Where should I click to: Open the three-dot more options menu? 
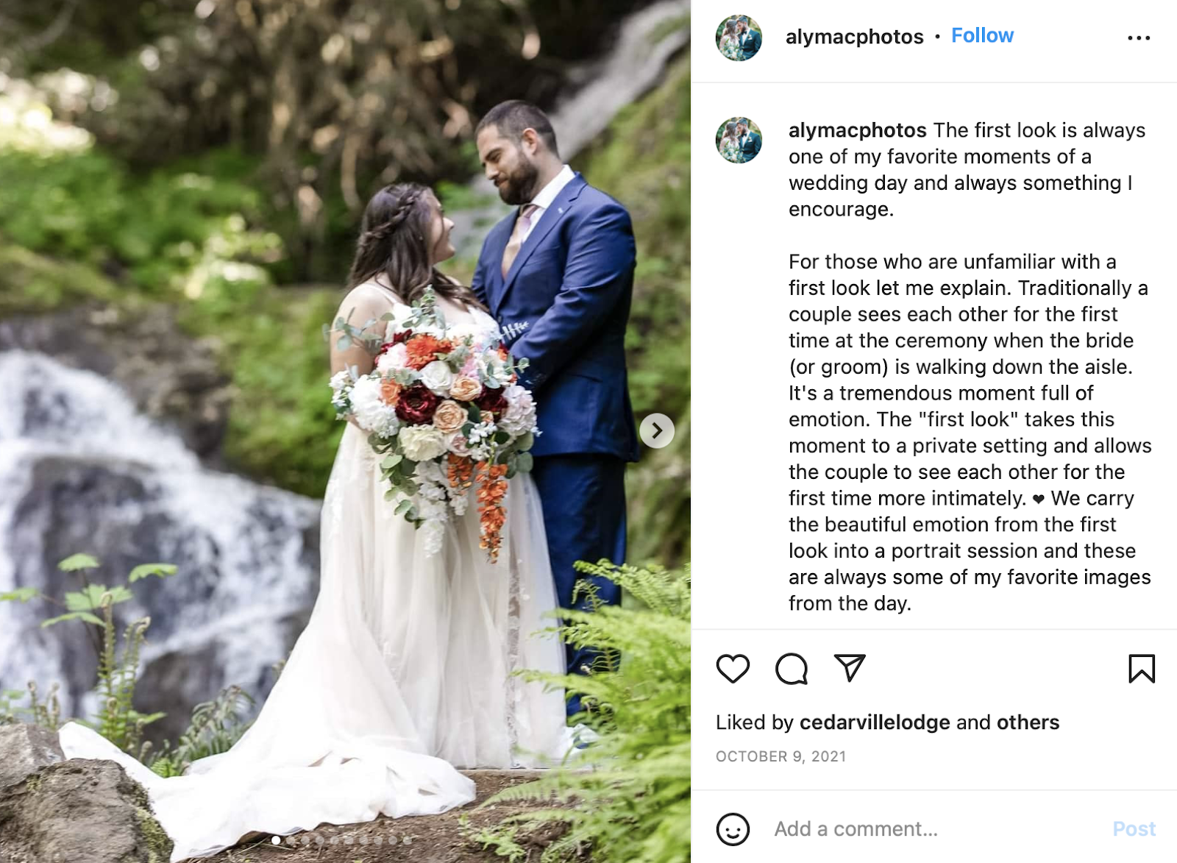(1139, 38)
